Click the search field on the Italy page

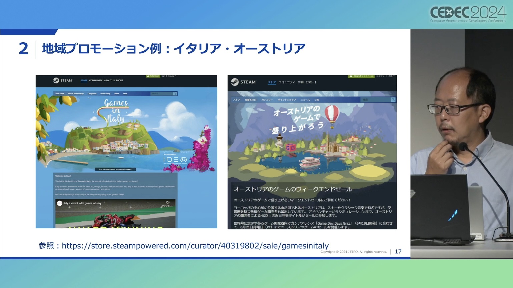[162, 94]
